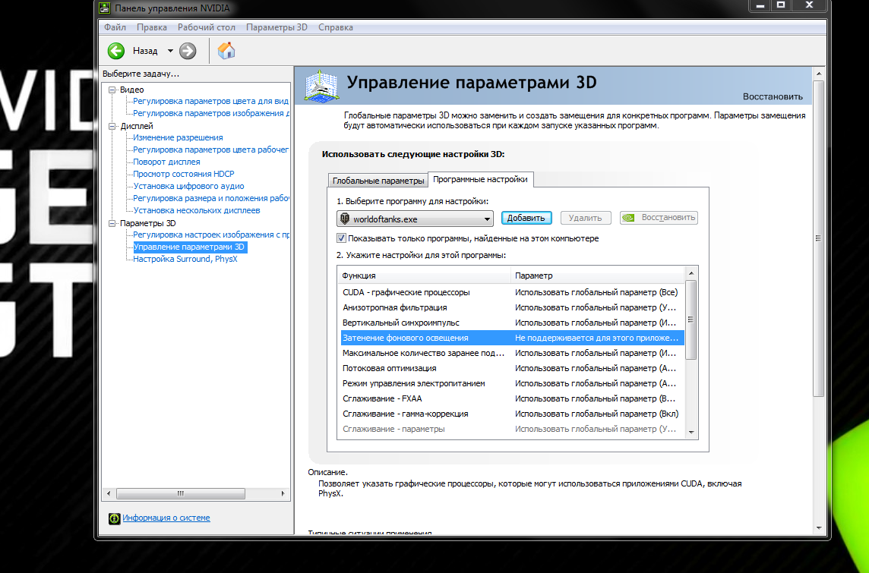Click settings list scroll down arrow
The image size is (869, 573).
[691, 433]
